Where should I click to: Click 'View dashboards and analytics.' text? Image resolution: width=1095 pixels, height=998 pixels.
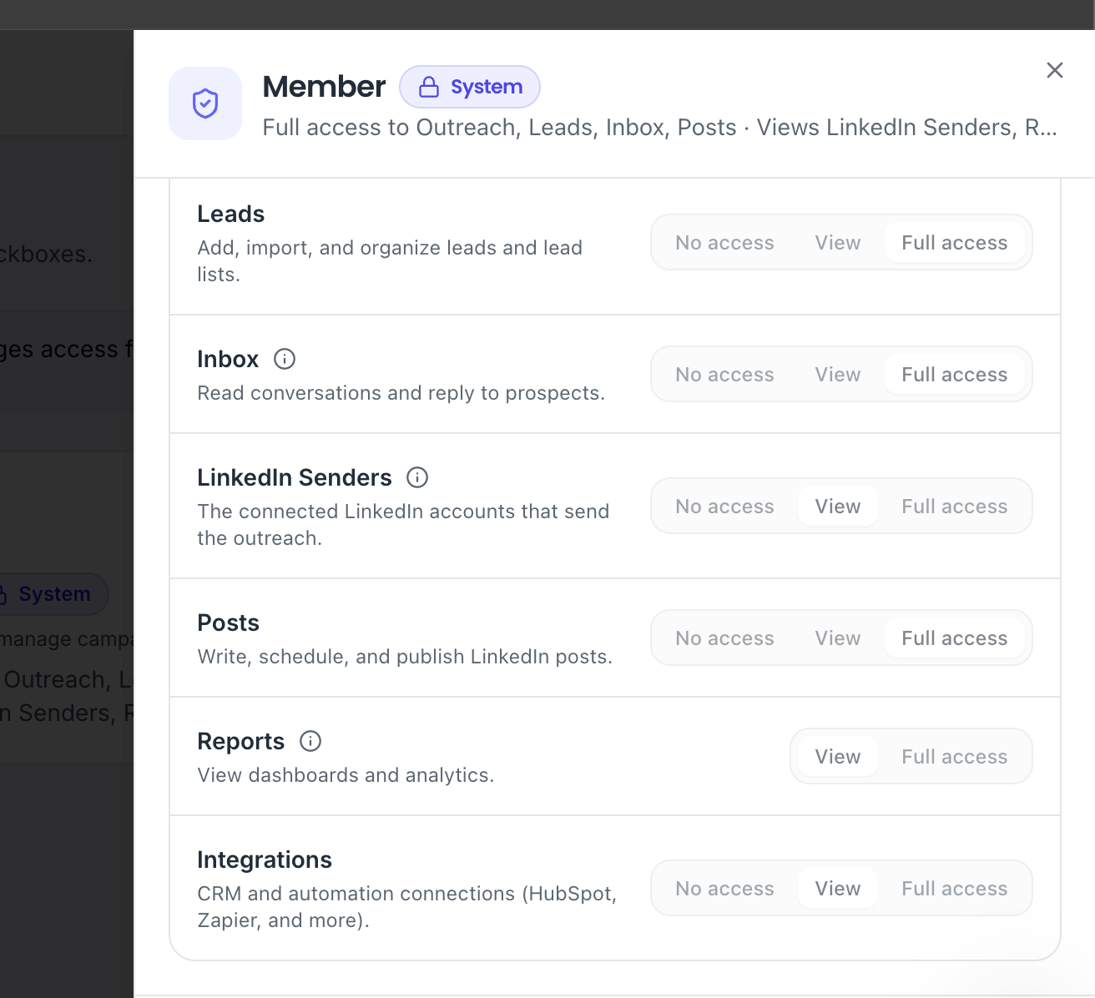pyautogui.click(x=346, y=775)
